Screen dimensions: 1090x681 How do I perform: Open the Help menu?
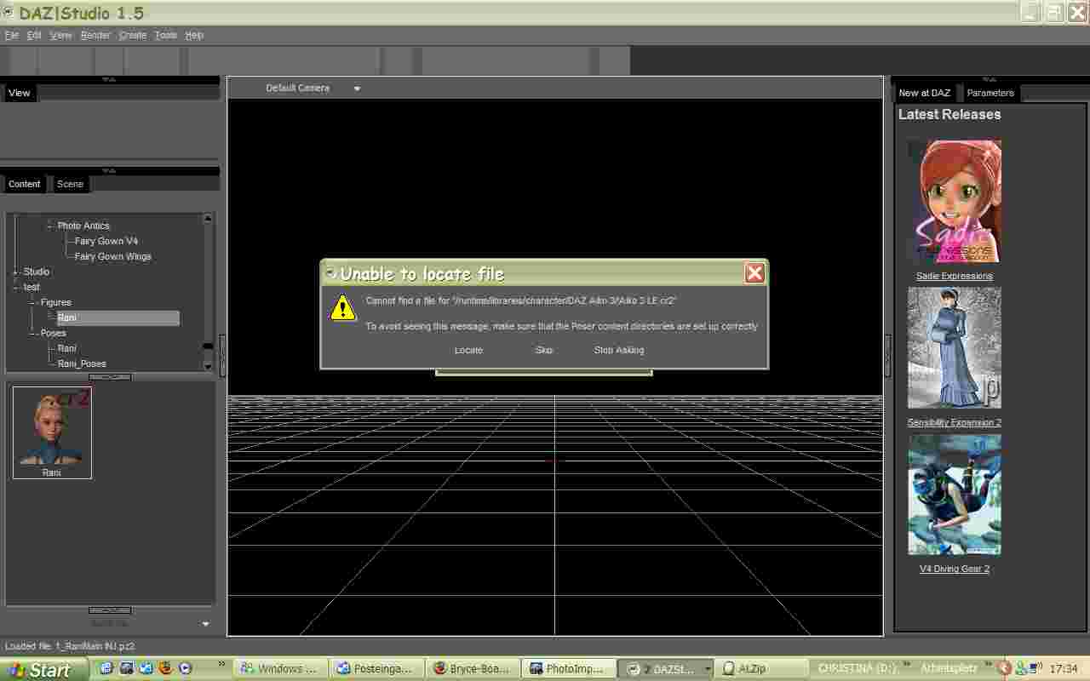(x=194, y=35)
